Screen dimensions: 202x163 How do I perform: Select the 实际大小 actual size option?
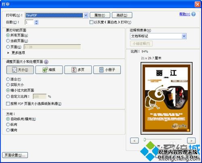(8, 85)
